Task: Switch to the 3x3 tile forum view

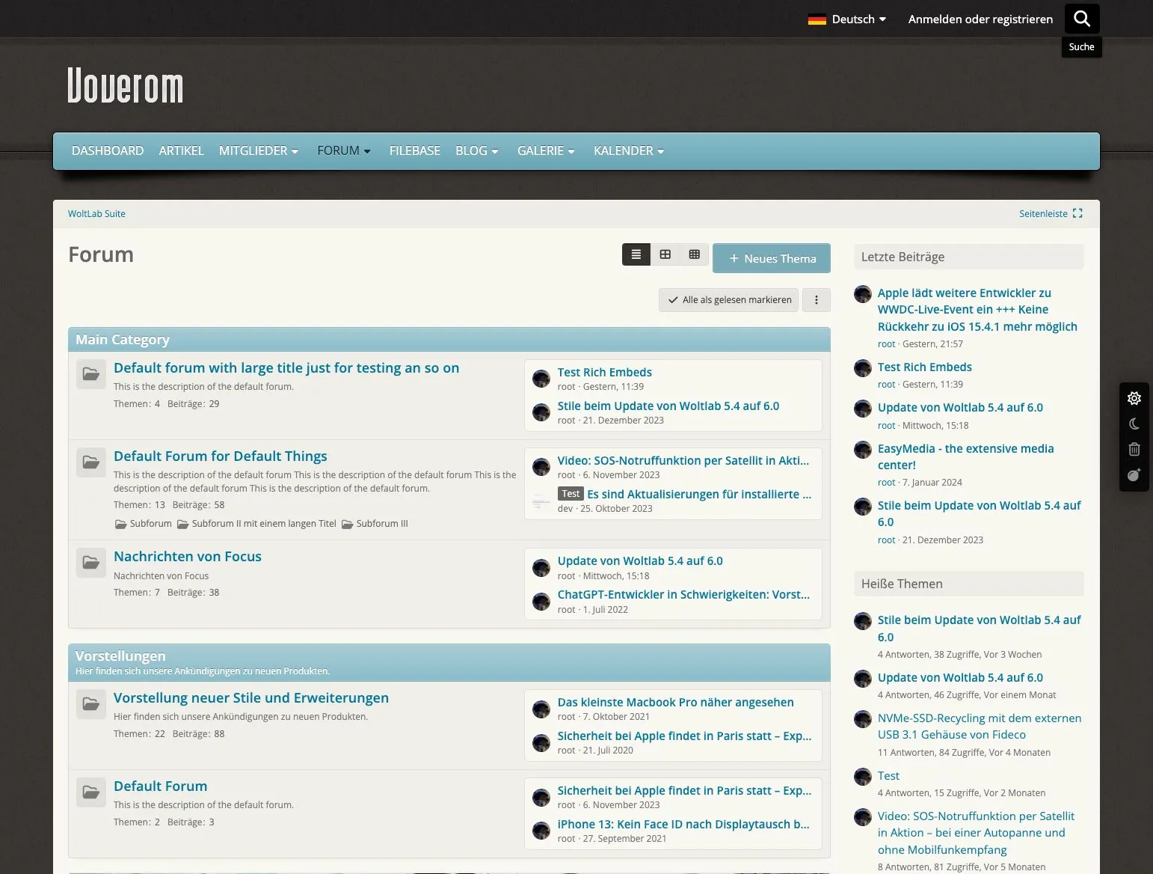Action: click(694, 254)
